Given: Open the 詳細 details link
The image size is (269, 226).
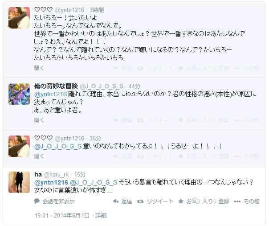Looking at the screenshot, I should [101, 215].
